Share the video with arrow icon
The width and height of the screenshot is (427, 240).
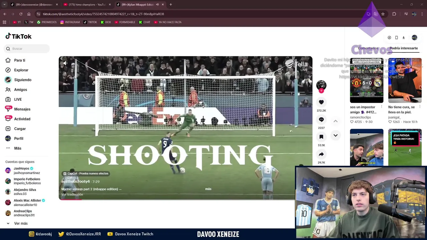321,154
